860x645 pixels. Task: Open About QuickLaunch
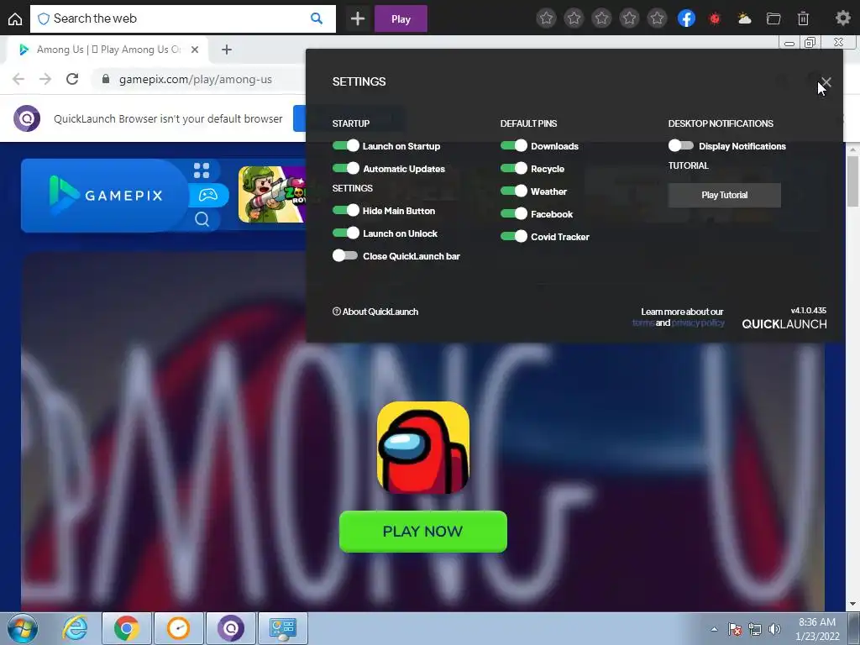point(375,312)
